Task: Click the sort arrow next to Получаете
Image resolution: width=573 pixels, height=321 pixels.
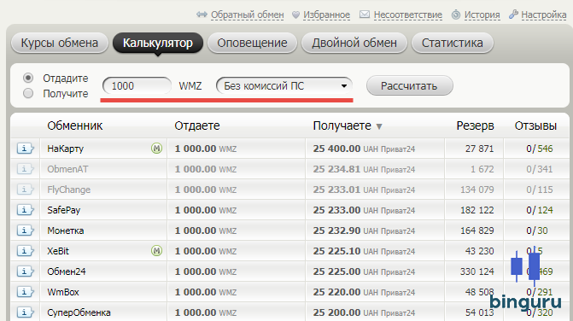Action: [379, 126]
